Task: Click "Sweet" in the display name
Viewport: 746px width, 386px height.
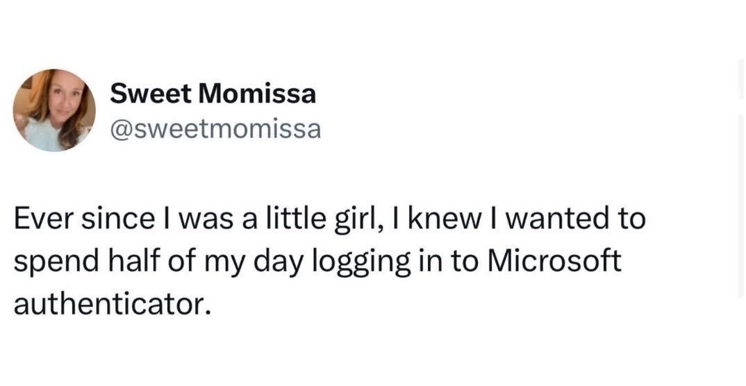Action: [149, 94]
